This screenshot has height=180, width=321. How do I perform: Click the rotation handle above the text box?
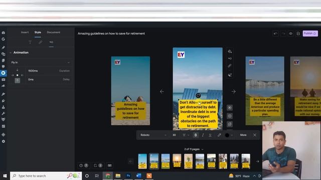click(x=198, y=95)
